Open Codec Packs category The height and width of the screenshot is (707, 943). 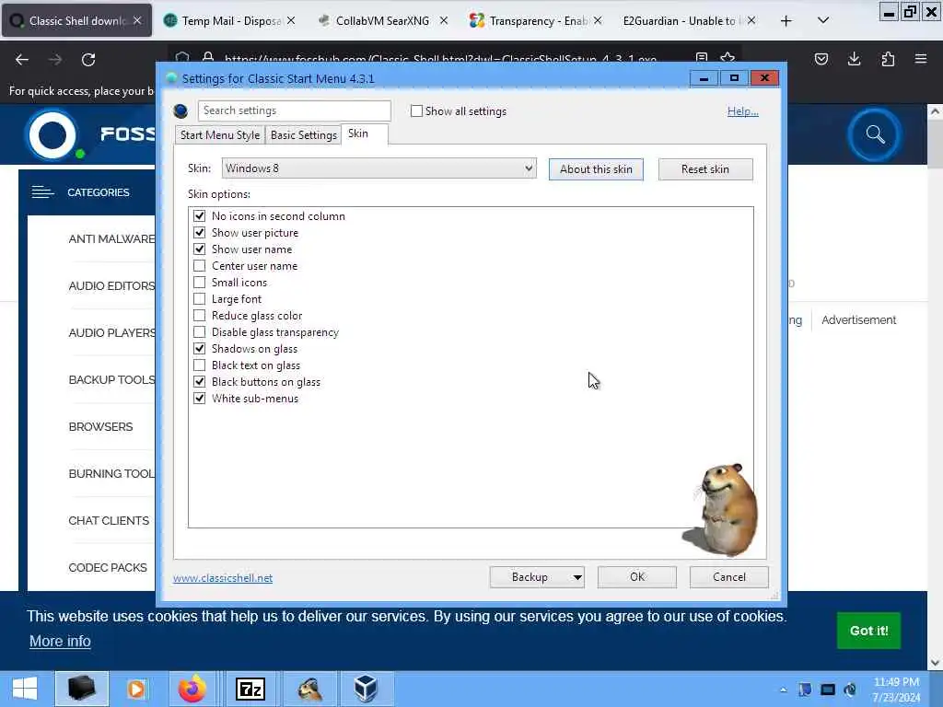108,567
